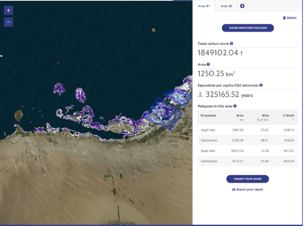Open help for Polygons in this area

235,106
